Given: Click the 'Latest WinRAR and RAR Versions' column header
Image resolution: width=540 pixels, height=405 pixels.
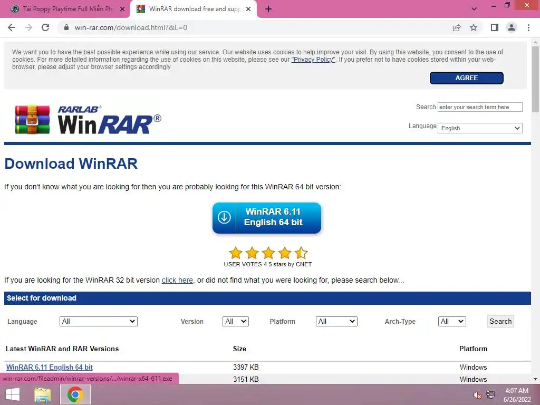Looking at the screenshot, I should pos(62,349).
